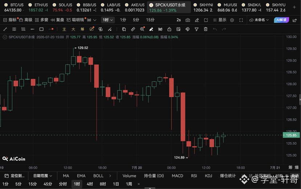Image resolution: width=301 pixels, height=189 pixels.
Task: Toggle the BOLL indicator
Action: [98, 176]
